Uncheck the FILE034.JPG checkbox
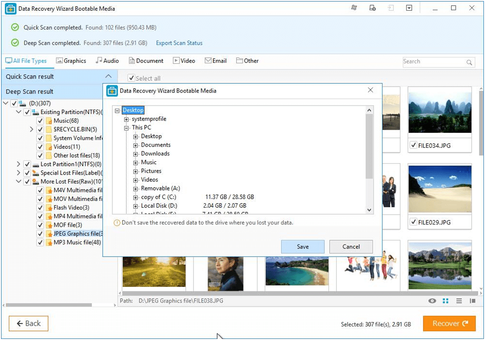The image size is (485, 340). [413, 145]
